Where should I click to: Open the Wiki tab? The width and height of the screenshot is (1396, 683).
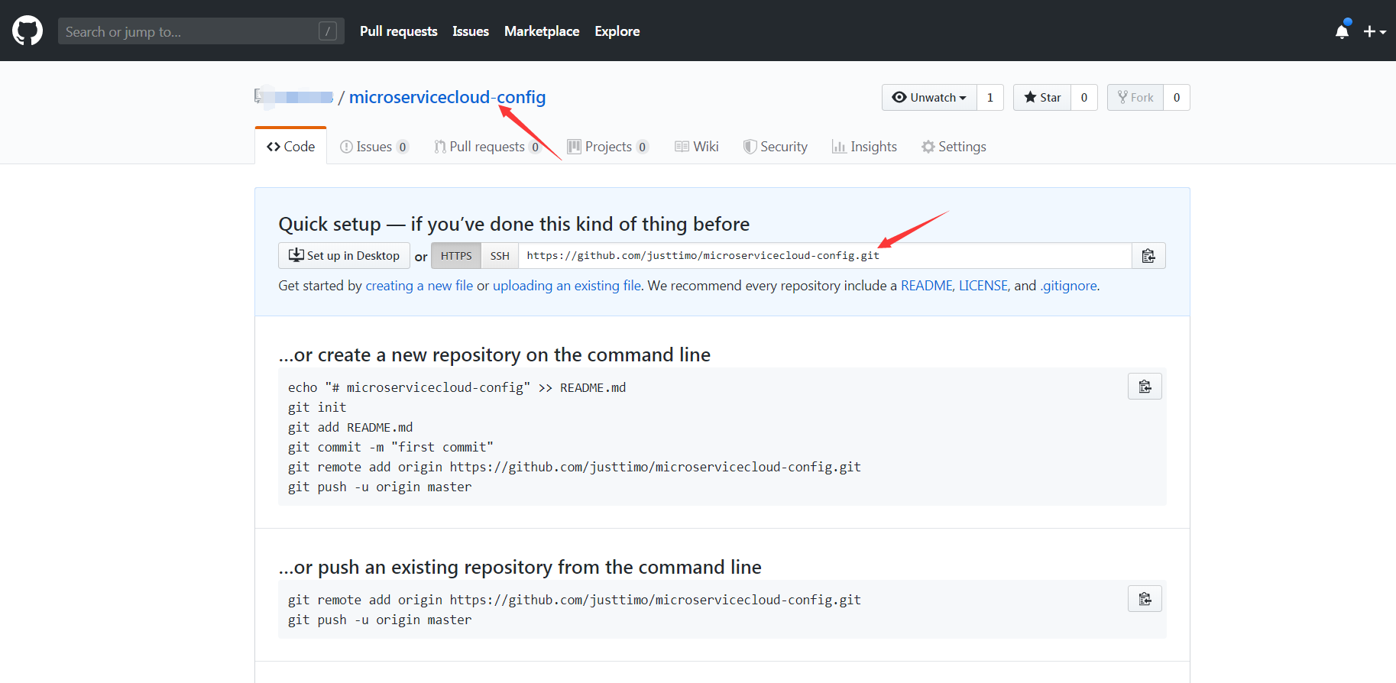coord(697,147)
